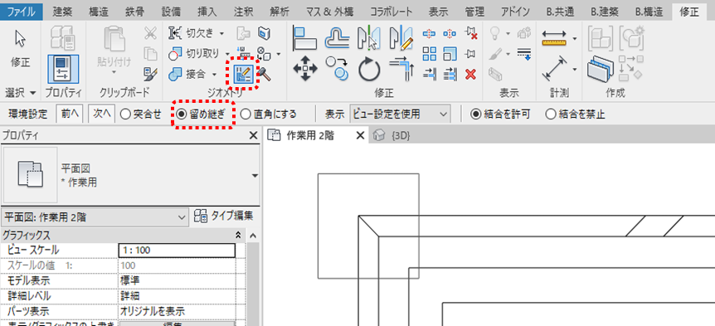Switch to the 管理 ribbon tab
This screenshot has width=715, height=326.
coord(474,12)
